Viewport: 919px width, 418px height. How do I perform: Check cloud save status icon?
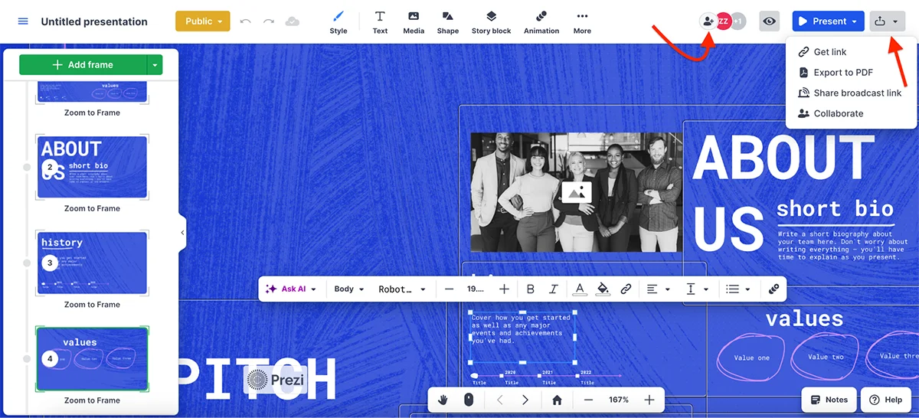click(x=293, y=21)
